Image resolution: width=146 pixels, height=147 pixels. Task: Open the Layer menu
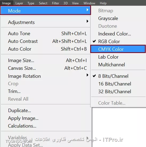19,3
